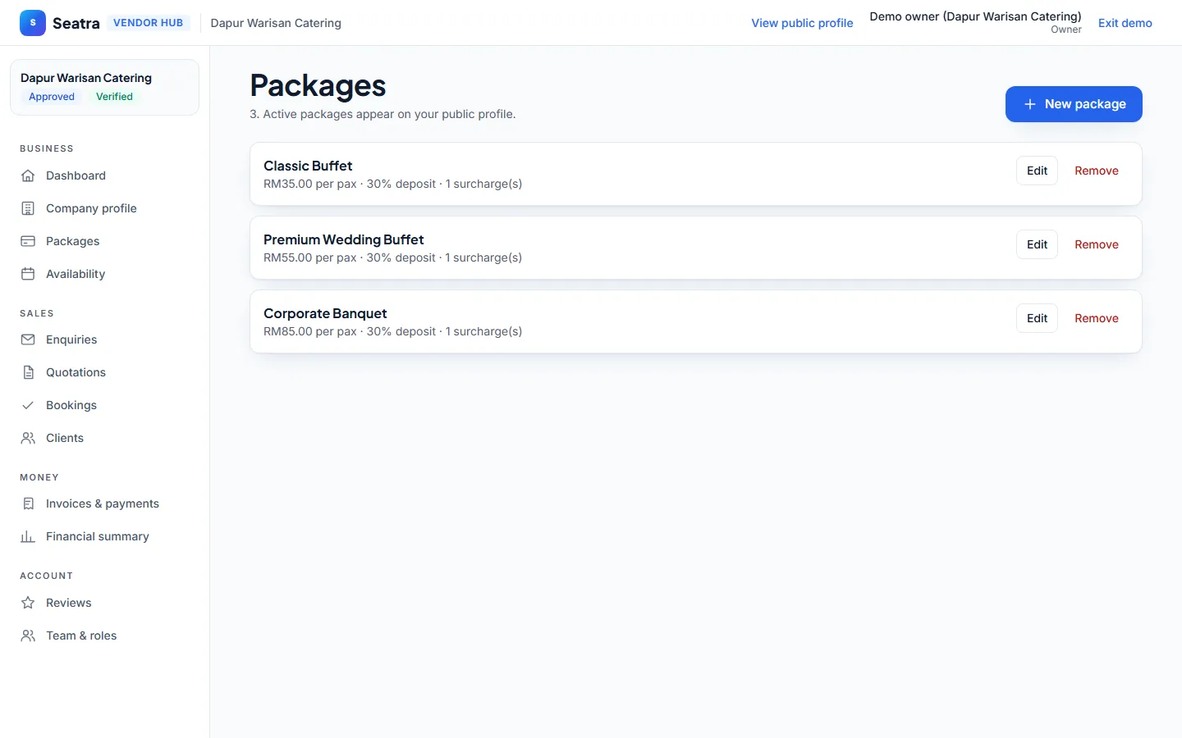Navigate to Quotations
The width and height of the screenshot is (1182, 738).
click(104, 372)
